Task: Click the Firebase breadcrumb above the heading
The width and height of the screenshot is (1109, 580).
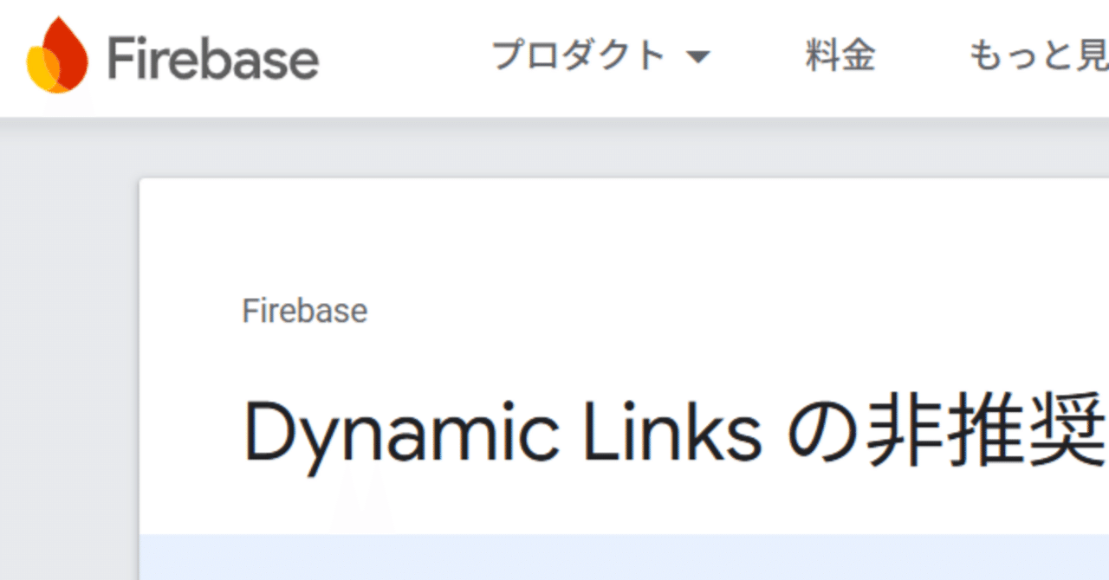Action: pos(304,311)
